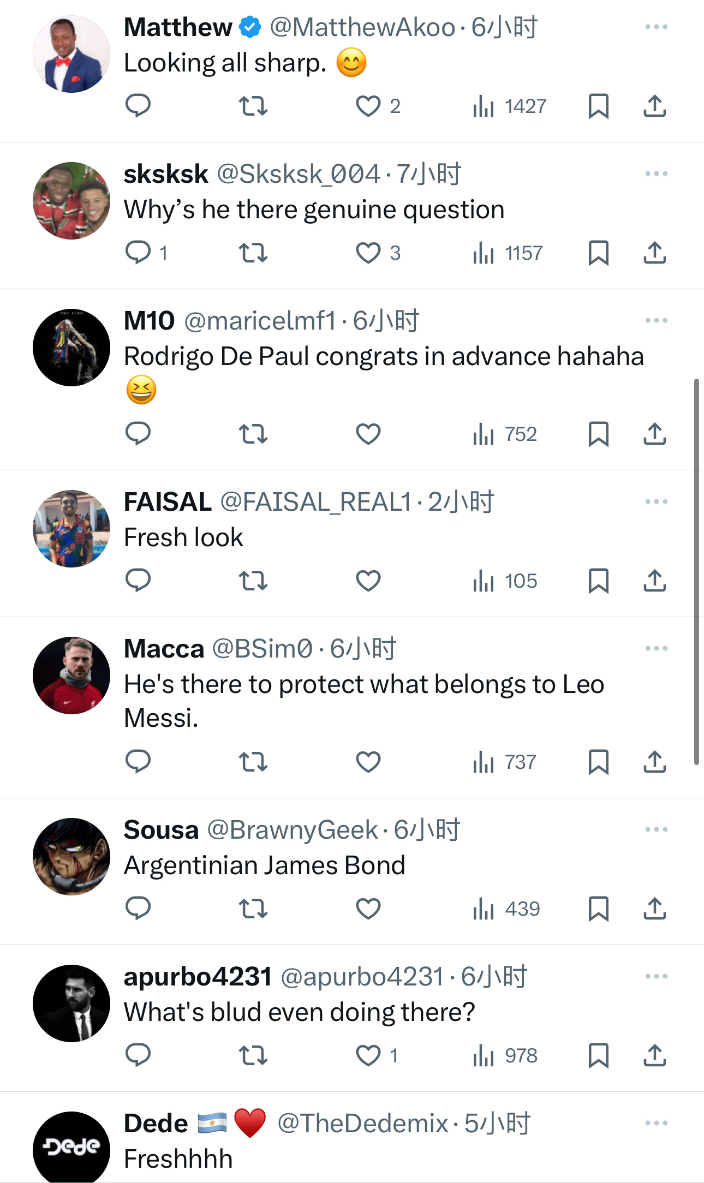
Task: Open more options menu on Macca's tweet
Action: point(656,648)
